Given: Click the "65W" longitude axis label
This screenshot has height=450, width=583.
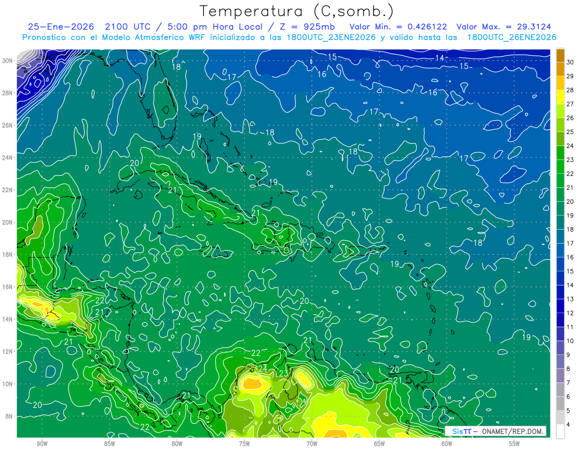Looking at the screenshot, I should pos(379,444).
